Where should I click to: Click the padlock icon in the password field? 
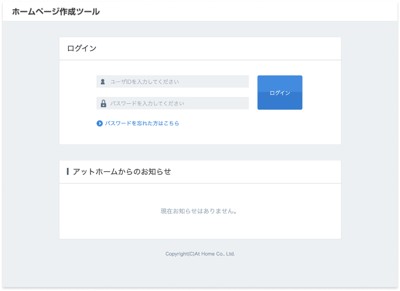pyautogui.click(x=103, y=104)
